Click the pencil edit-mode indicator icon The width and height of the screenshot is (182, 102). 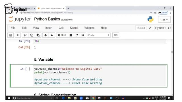[150, 28]
